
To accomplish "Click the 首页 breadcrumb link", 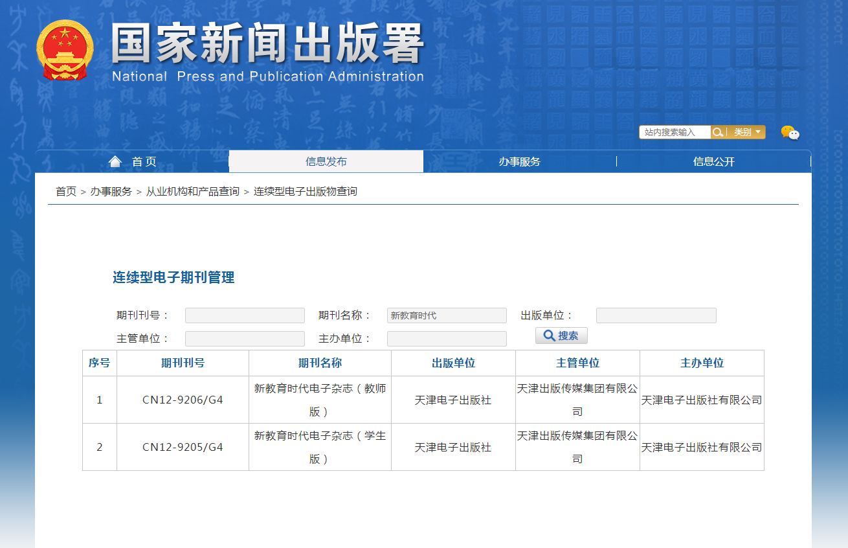I will click(x=66, y=191).
